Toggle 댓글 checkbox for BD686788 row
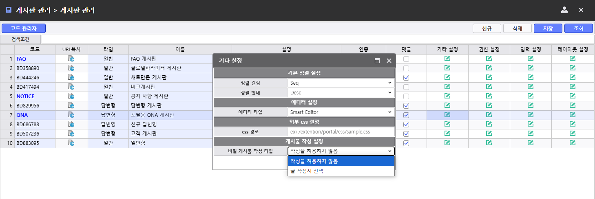Viewport: 595px width, 199px height. coord(406,125)
